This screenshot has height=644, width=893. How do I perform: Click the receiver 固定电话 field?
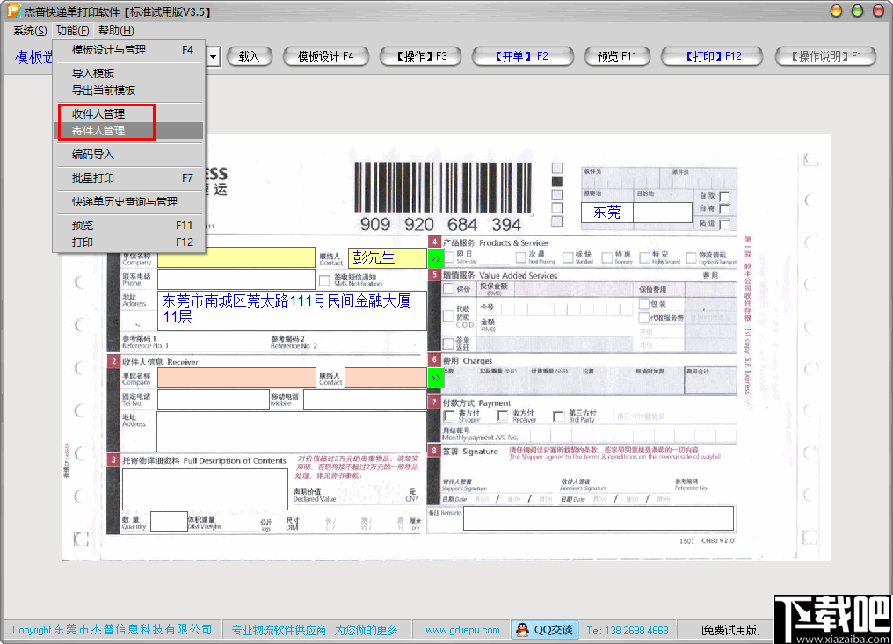214,399
